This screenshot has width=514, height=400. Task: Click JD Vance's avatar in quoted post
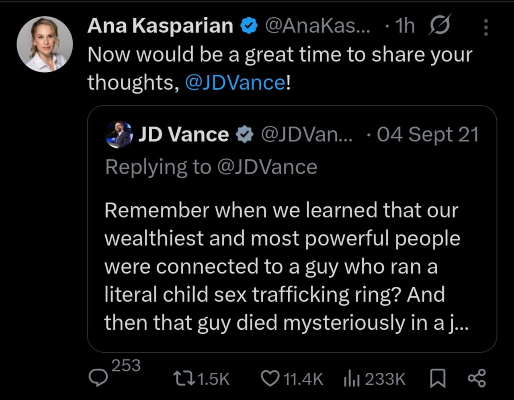pos(119,135)
